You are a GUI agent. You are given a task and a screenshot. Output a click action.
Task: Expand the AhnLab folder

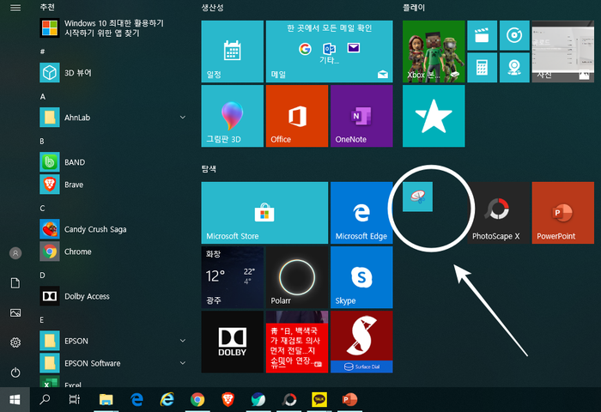coord(113,118)
